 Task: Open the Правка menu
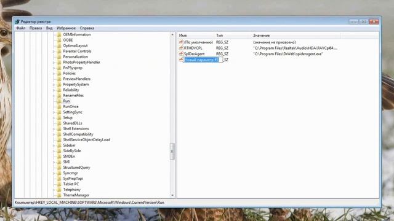(36, 28)
